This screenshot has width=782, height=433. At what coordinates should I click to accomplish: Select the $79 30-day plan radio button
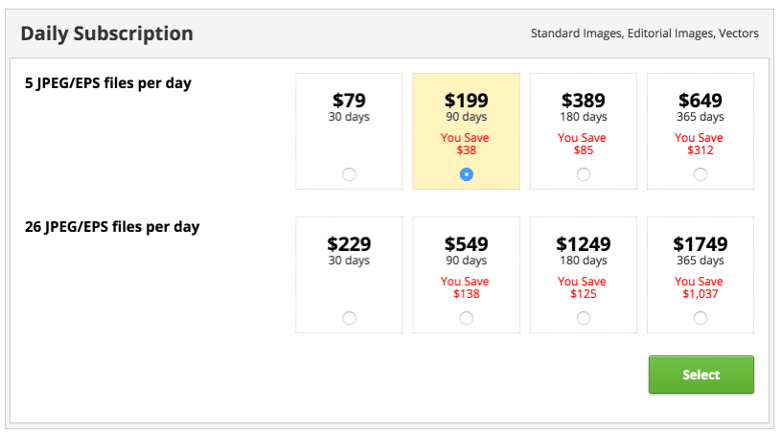(x=349, y=174)
